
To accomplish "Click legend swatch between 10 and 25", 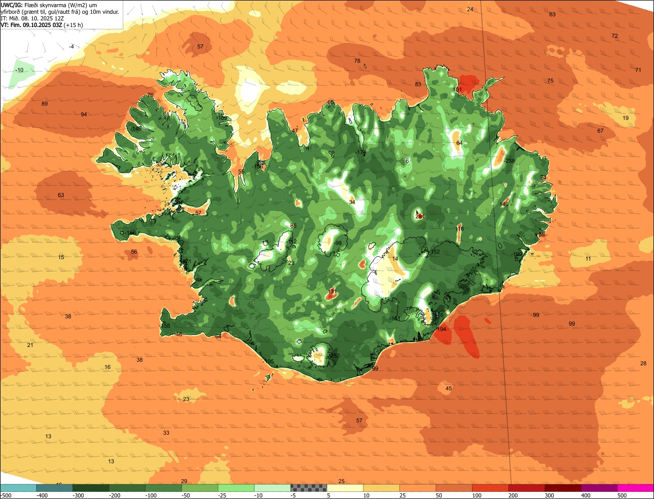I will [382, 488].
